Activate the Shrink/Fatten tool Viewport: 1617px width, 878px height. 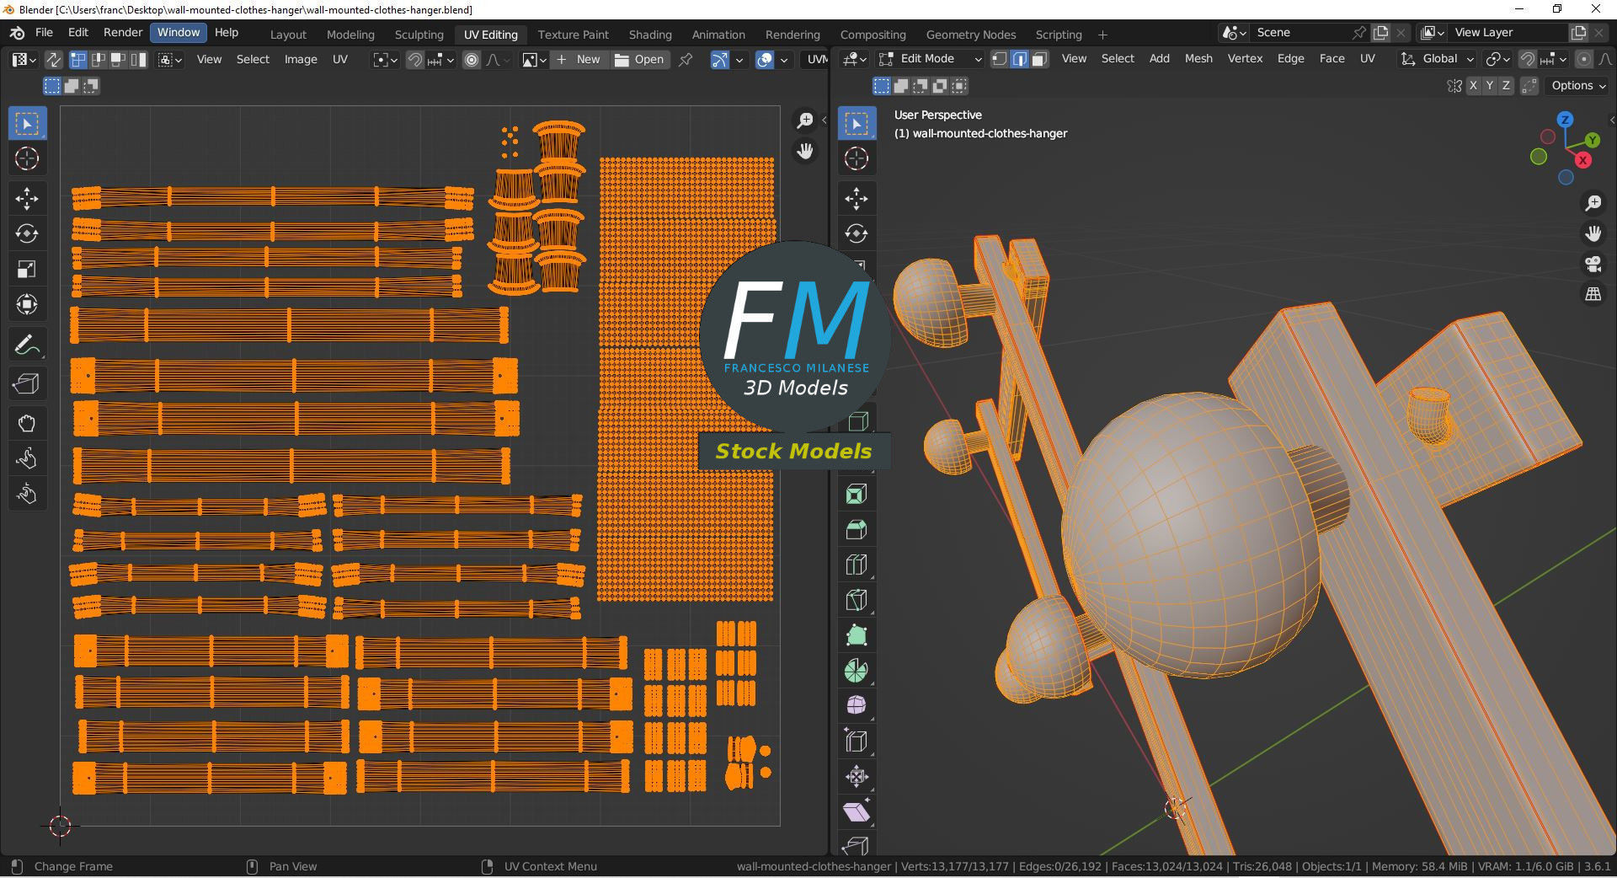tap(857, 777)
